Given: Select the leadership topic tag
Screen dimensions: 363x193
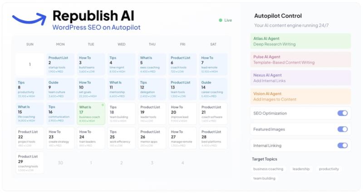Looking at the screenshot, I should (x=301, y=169).
